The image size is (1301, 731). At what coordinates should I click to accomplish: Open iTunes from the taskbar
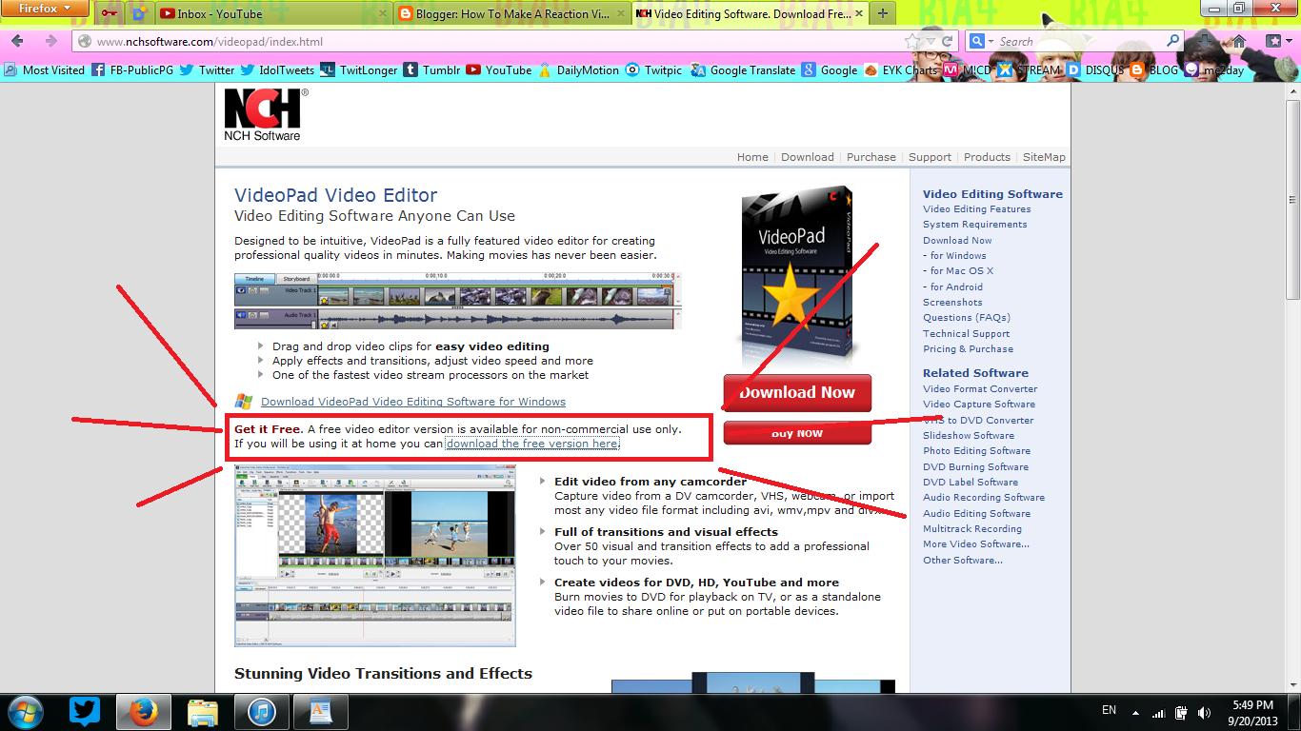click(x=261, y=711)
